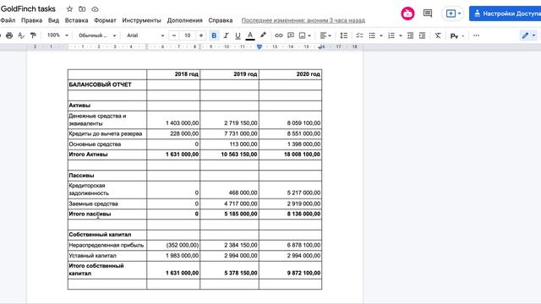Apply a numbered list
Viewport: 541px width, 304px height.
(x=391, y=35)
